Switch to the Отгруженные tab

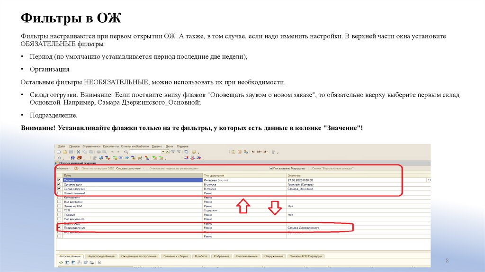[274, 256]
